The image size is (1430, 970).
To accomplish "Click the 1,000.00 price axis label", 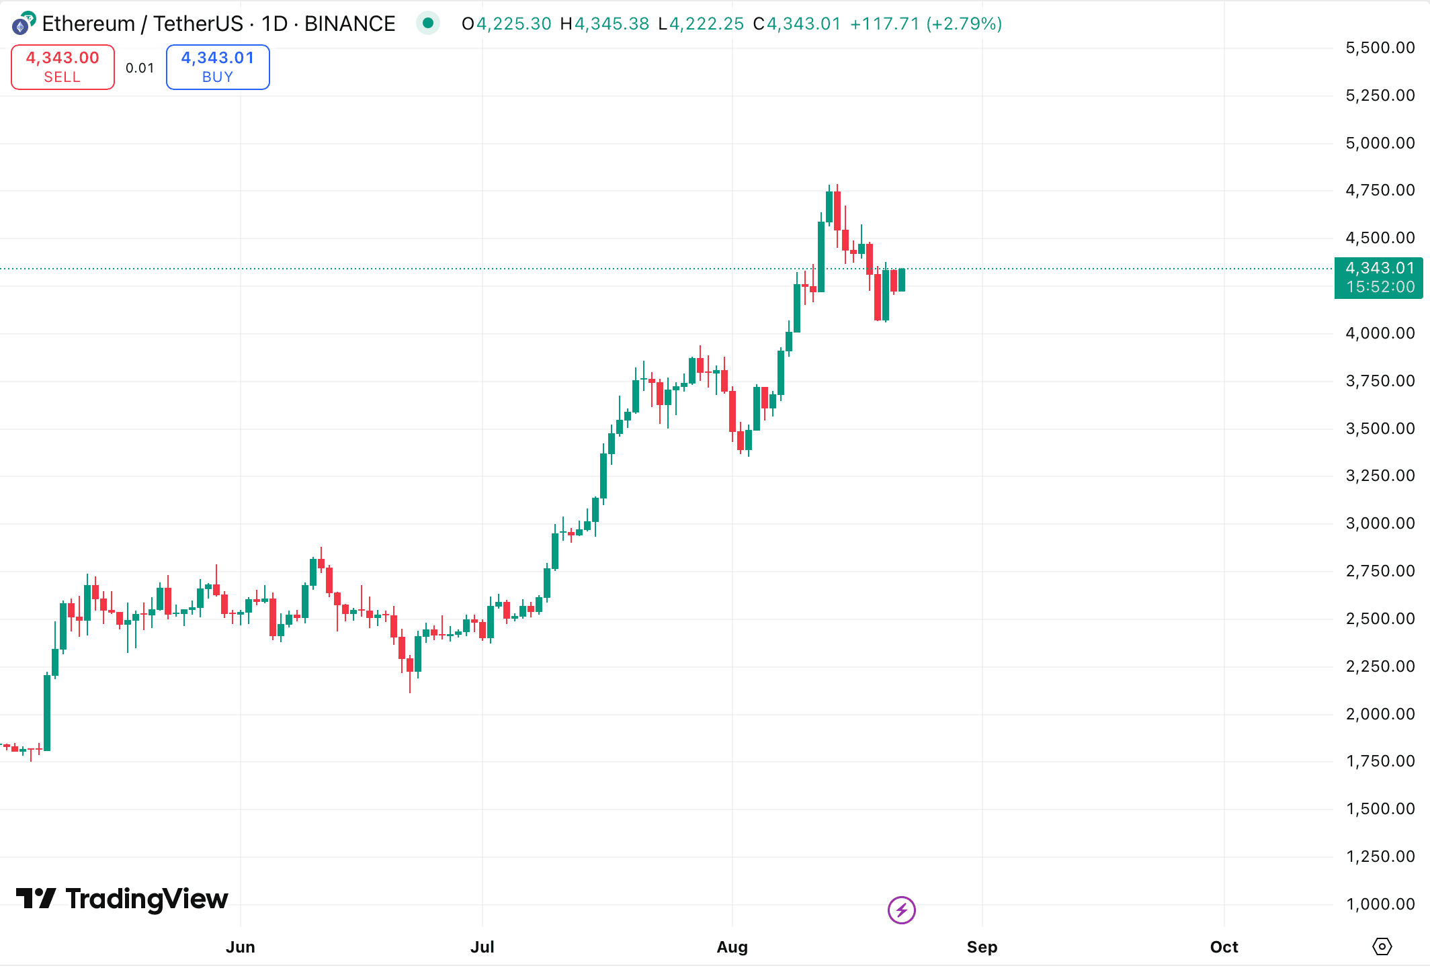I will (x=1380, y=904).
